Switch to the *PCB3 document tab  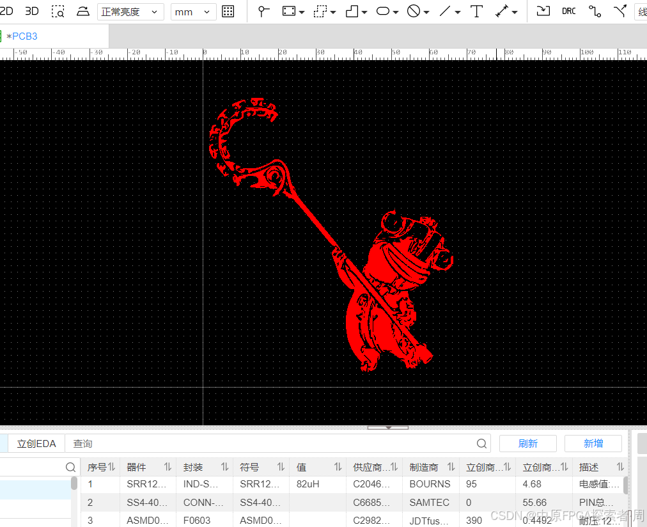(22, 36)
